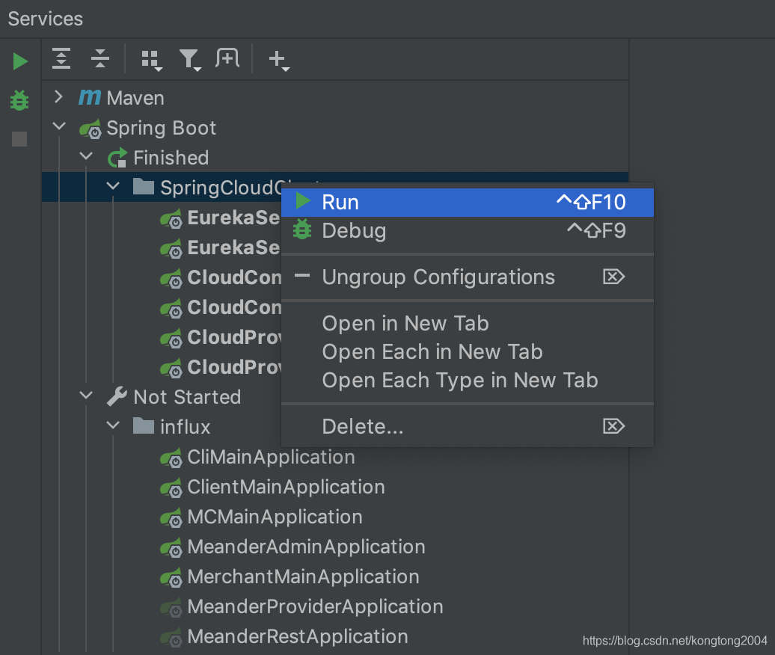Select Ungroup Configurations menu entry
The height and width of the screenshot is (655, 775).
438,277
